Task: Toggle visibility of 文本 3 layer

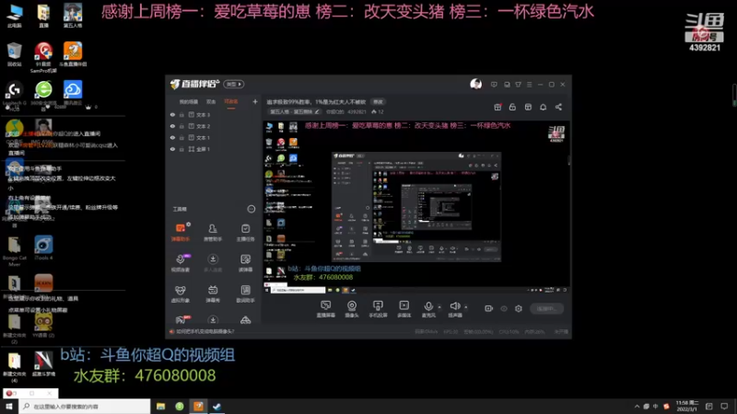Action: 172,114
